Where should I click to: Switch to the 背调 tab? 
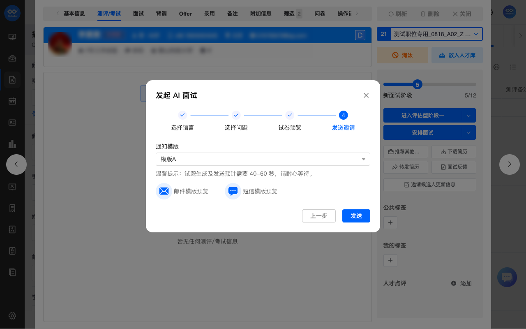click(161, 14)
